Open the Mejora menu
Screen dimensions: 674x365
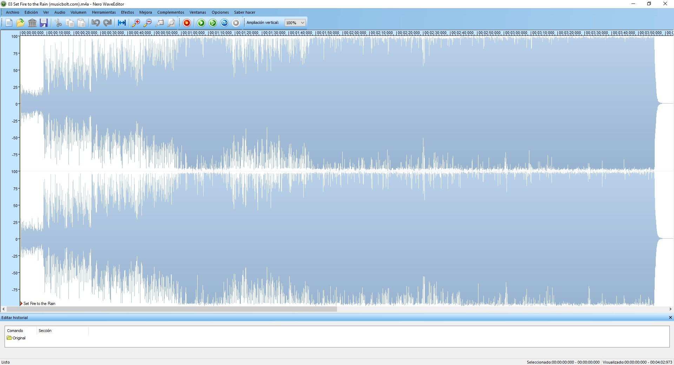pyautogui.click(x=146, y=12)
